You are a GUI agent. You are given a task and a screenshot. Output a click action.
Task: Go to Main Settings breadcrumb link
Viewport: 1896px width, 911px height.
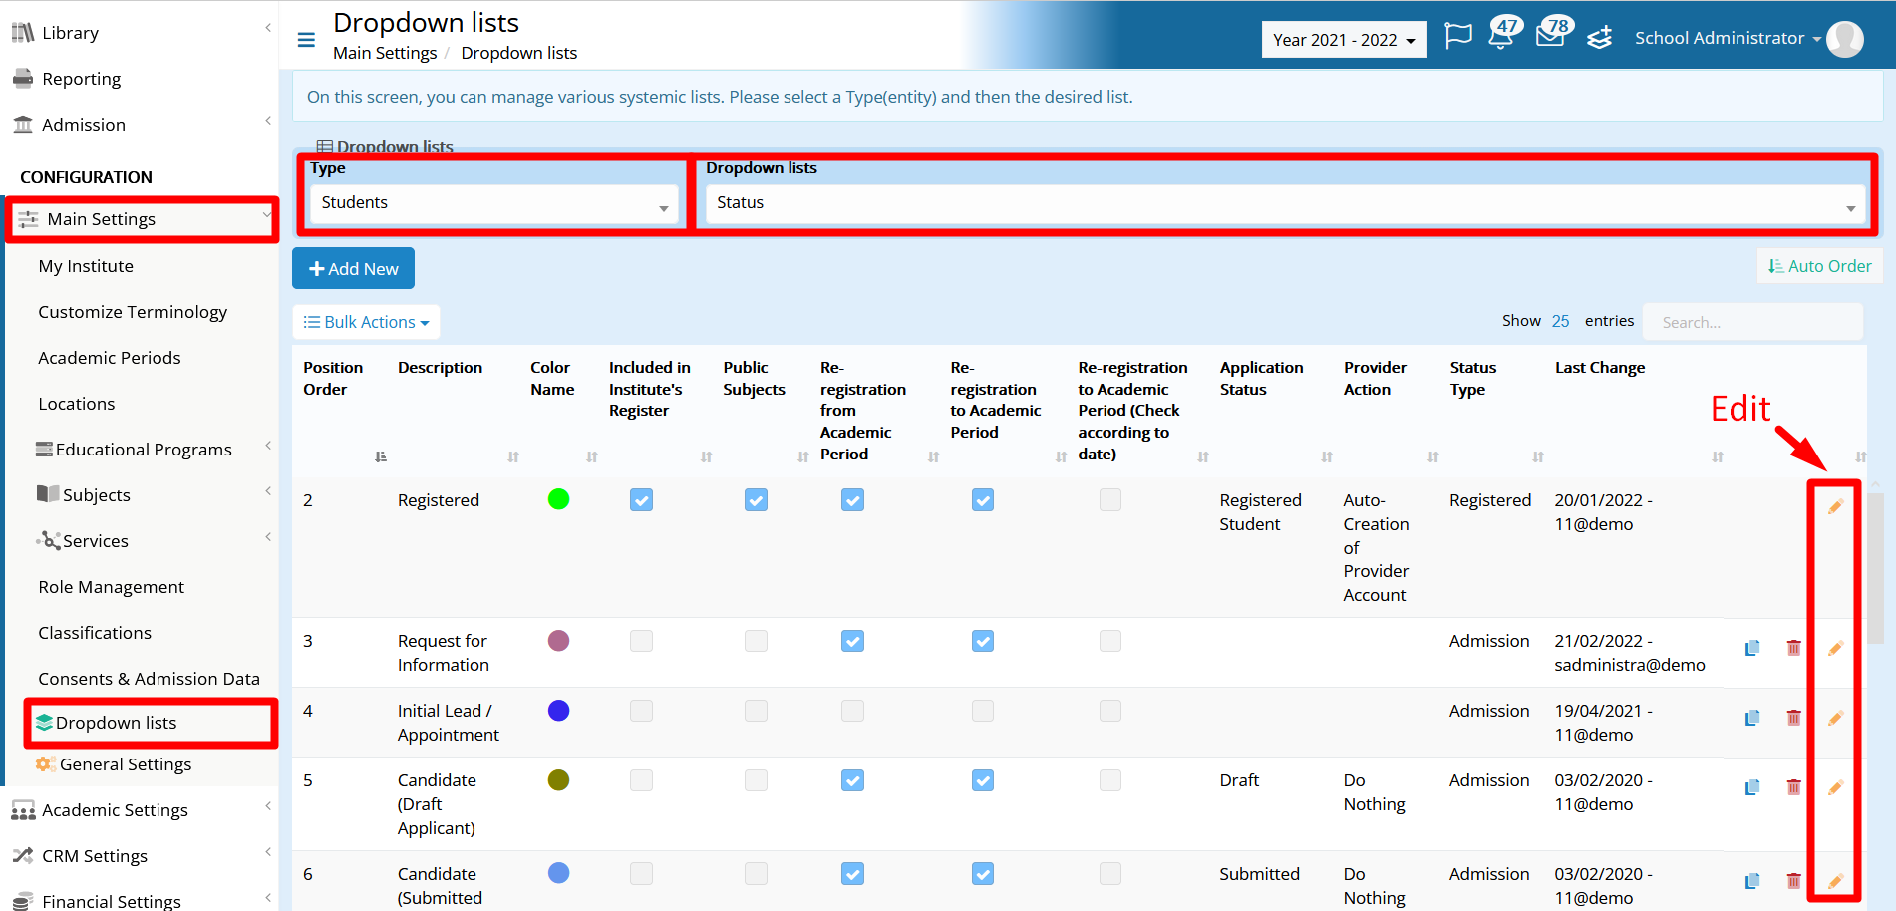(385, 53)
